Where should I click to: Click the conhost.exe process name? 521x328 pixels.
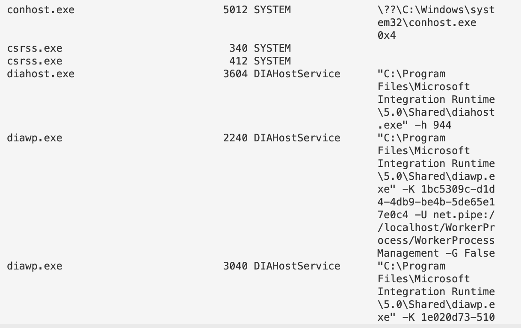click(41, 10)
